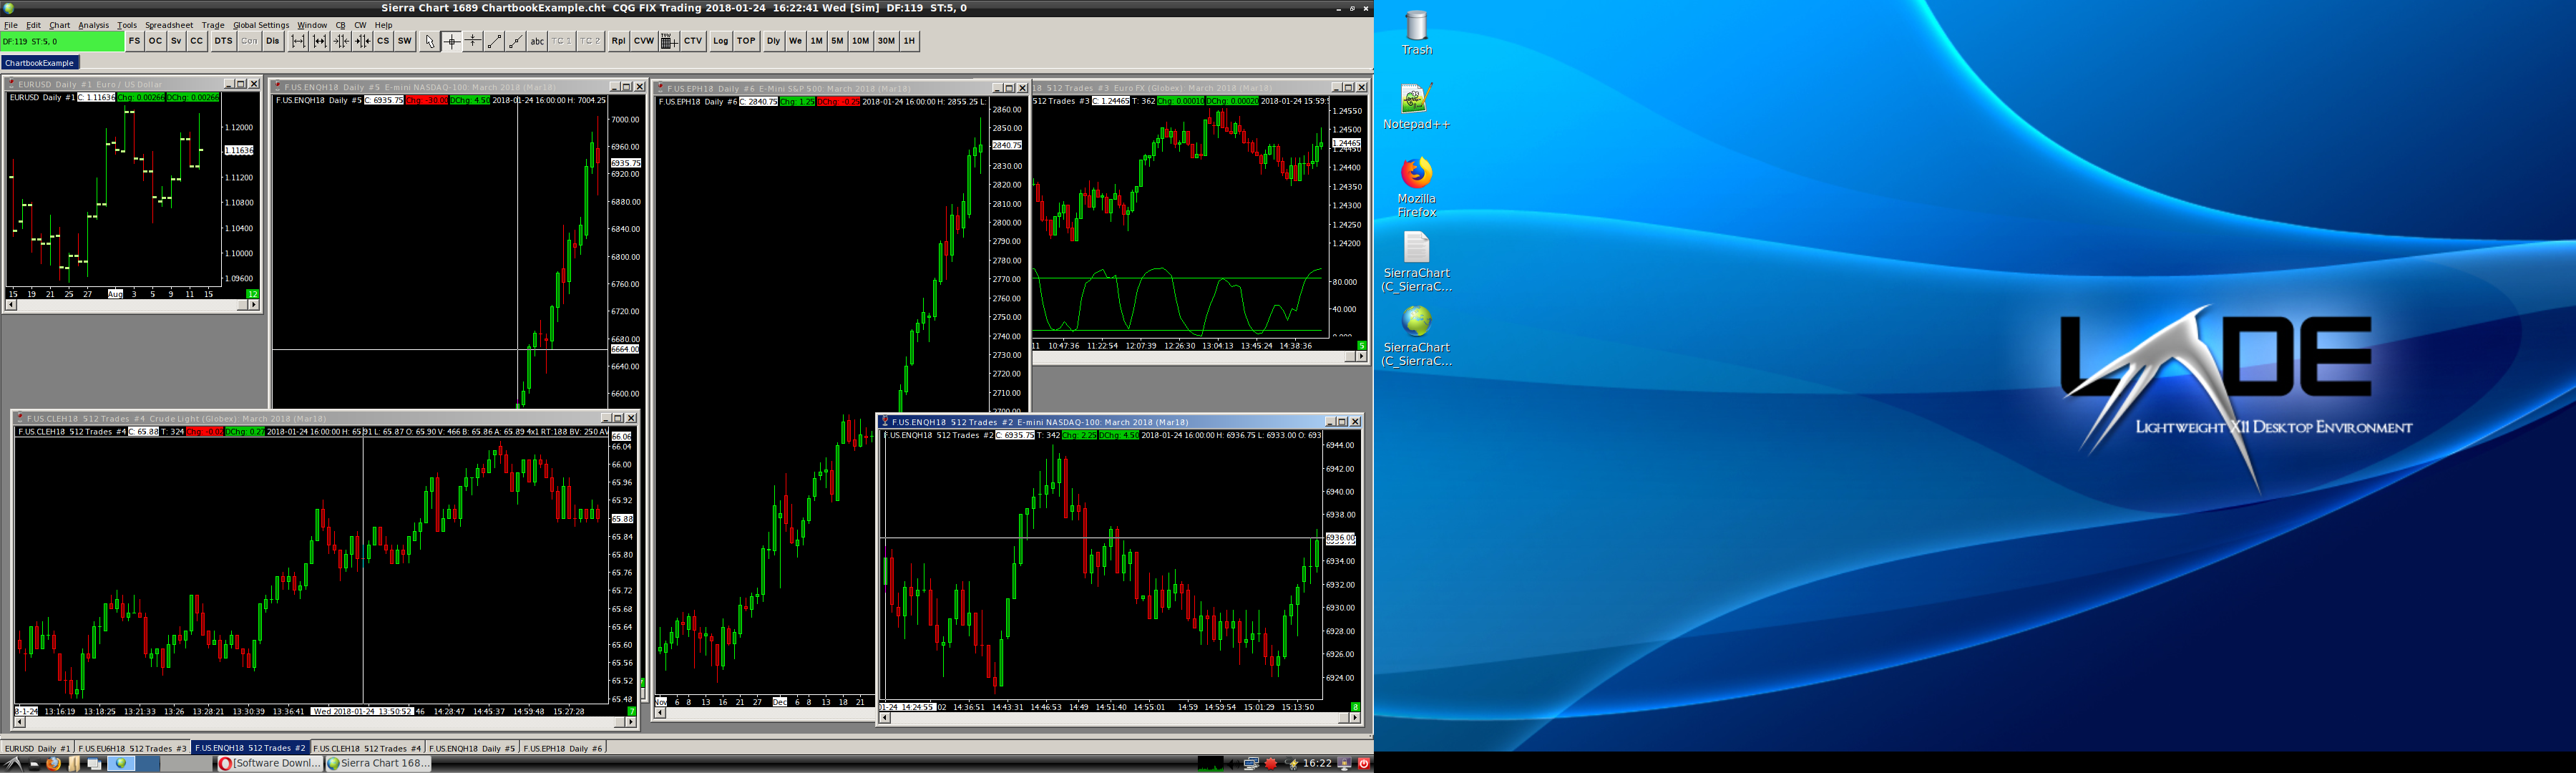The height and width of the screenshot is (773, 2576).
Task: Set timeframe with the 5M button
Action: (837, 41)
